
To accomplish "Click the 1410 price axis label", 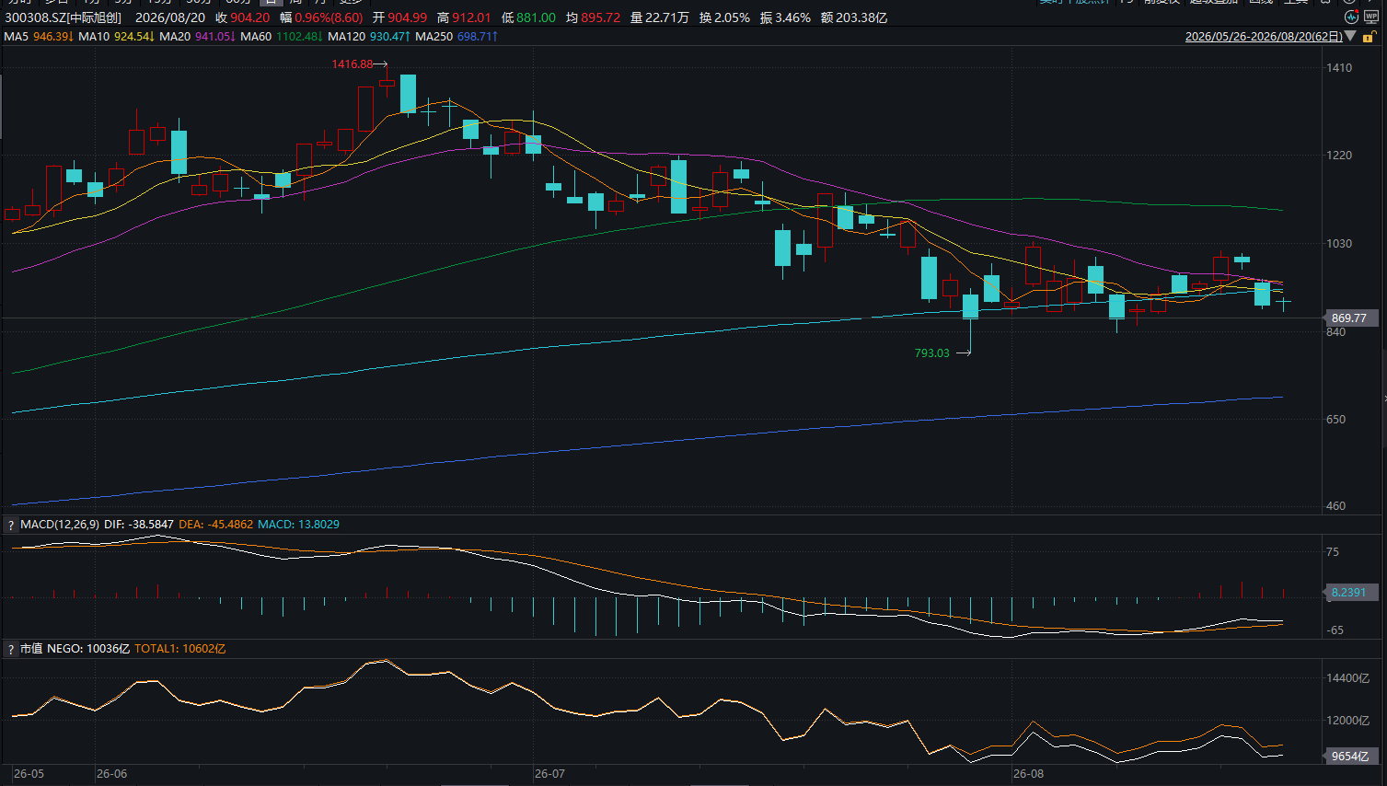I will (x=1339, y=68).
